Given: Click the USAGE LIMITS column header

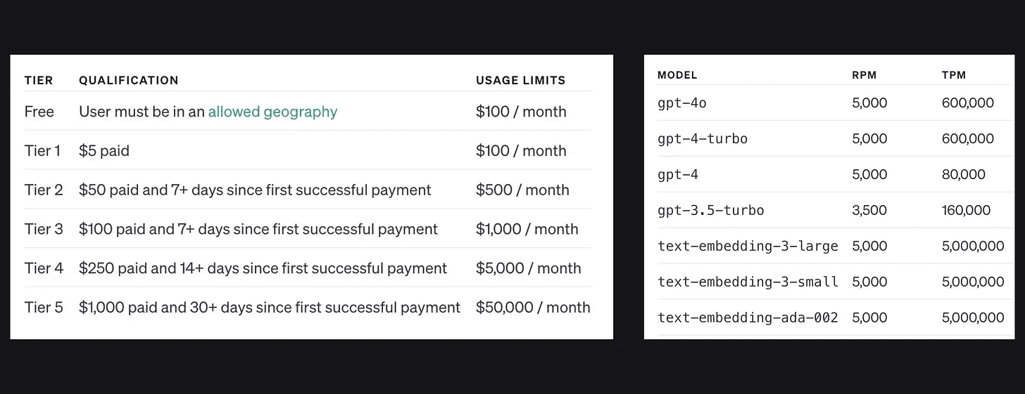Looking at the screenshot, I should [x=521, y=81].
